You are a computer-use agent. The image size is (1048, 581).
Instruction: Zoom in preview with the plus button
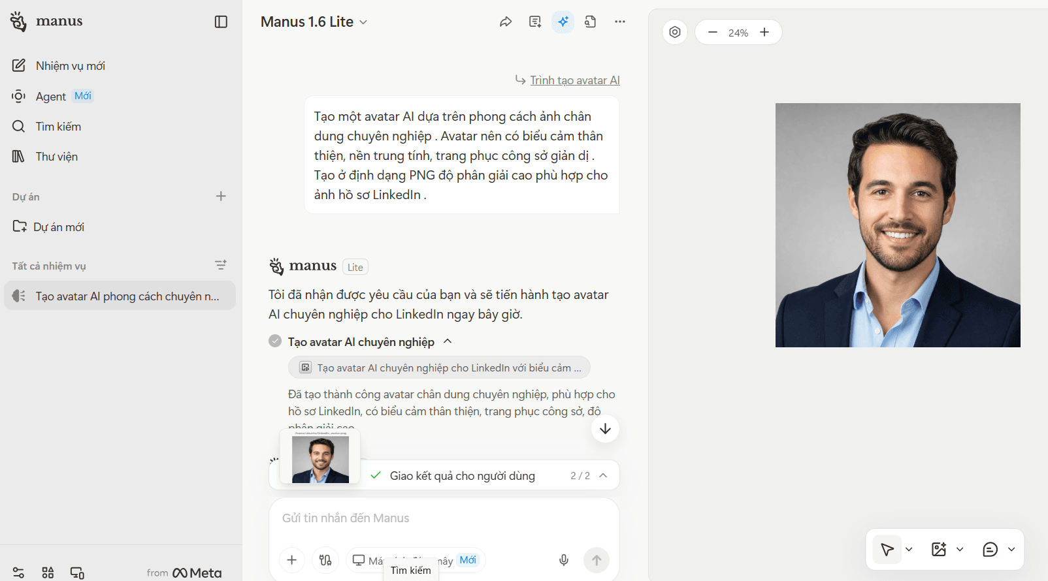764,32
